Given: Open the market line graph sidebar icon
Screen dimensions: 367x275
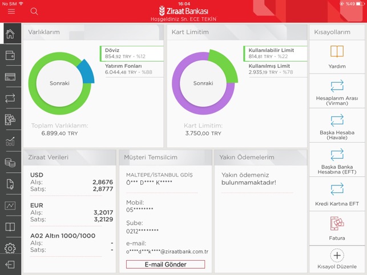Looking at the screenshot, I should (10, 205).
